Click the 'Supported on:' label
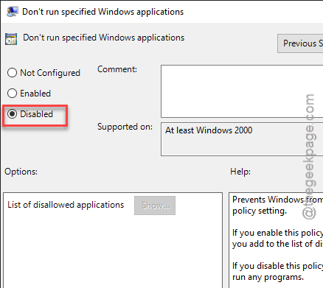This screenshot has width=323, height=288. (x=125, y=127)
